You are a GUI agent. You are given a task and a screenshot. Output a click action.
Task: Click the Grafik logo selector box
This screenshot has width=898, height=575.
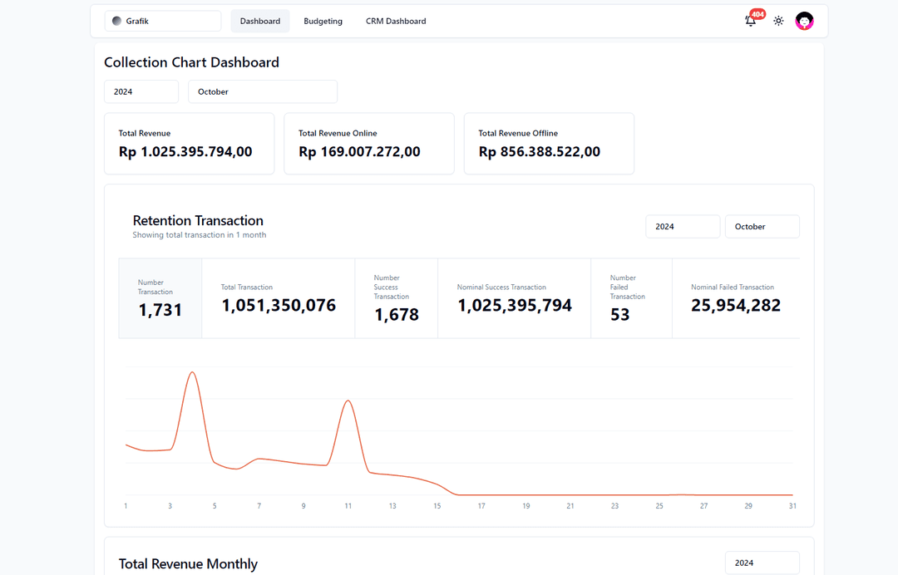click(x=163, y=21)
